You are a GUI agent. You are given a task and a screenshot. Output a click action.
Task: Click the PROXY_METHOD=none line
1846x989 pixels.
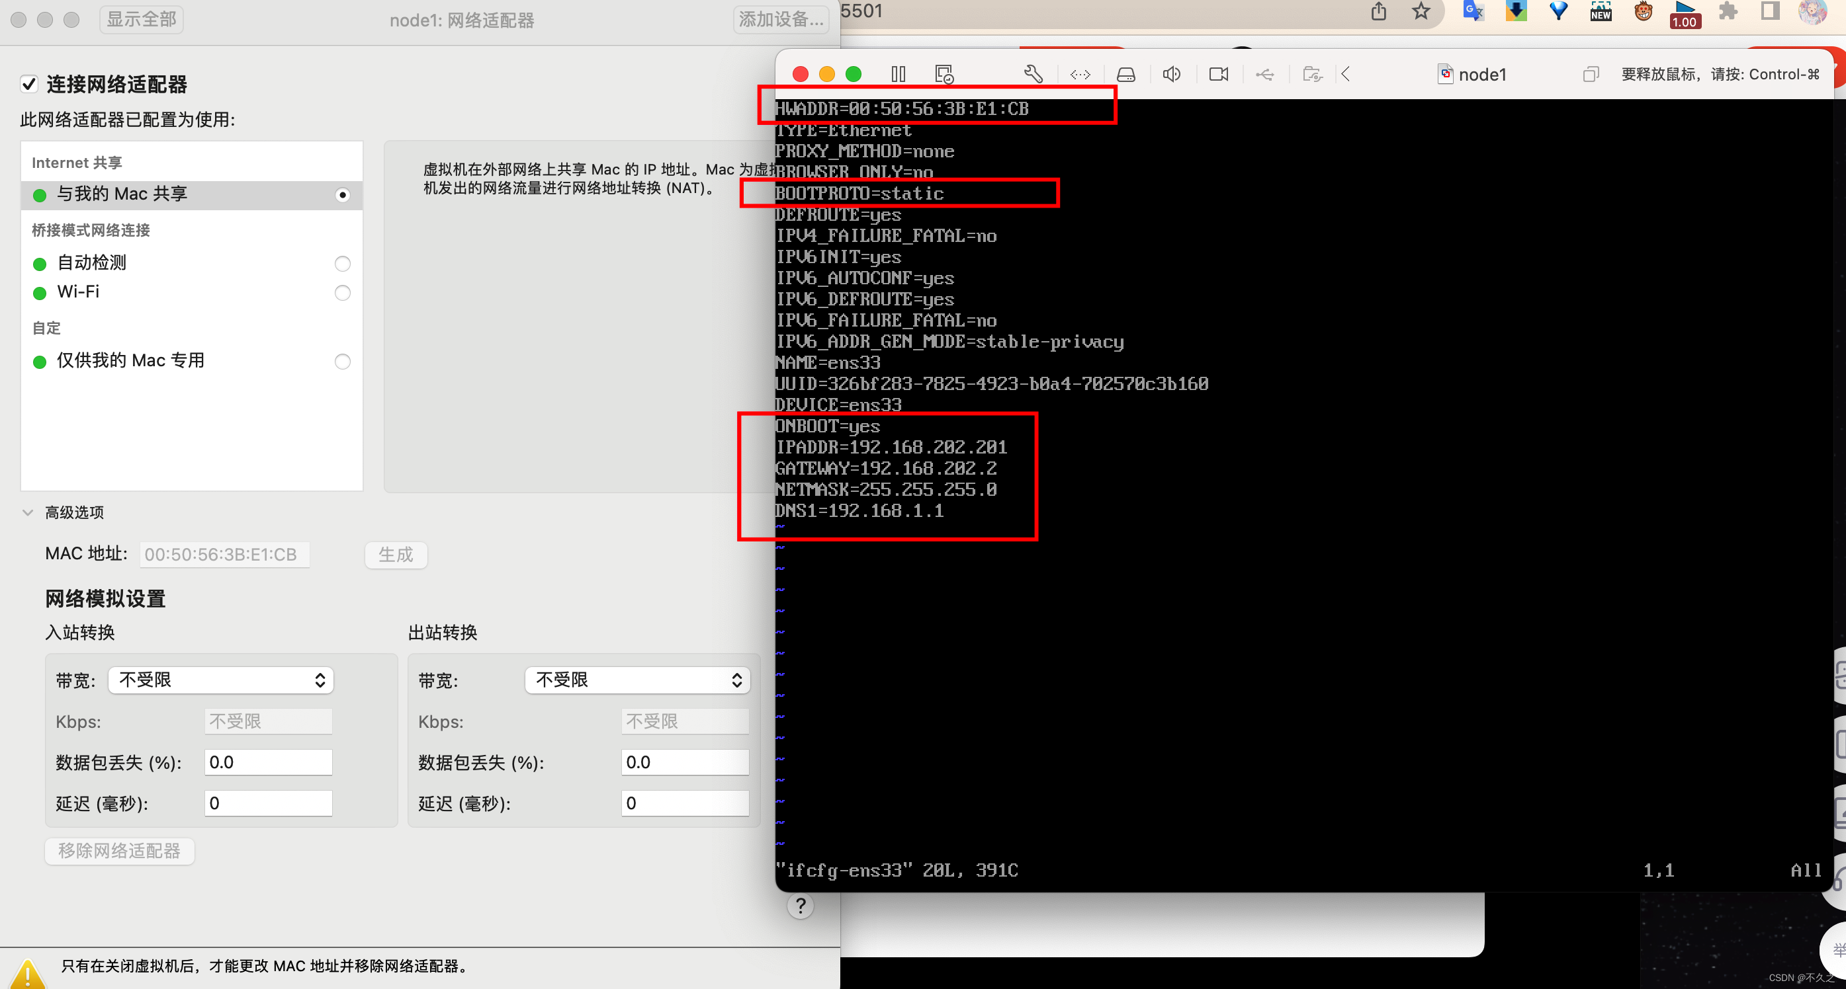(x=865, y=151)
